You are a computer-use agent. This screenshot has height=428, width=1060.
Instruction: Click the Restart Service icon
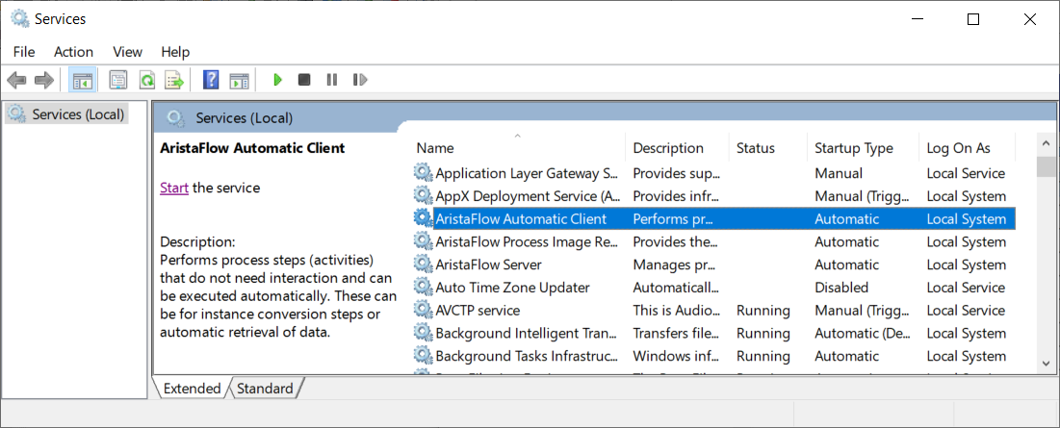[360, 81]
